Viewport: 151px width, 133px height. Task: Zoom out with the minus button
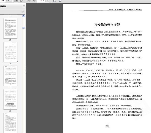click(28, 1)
